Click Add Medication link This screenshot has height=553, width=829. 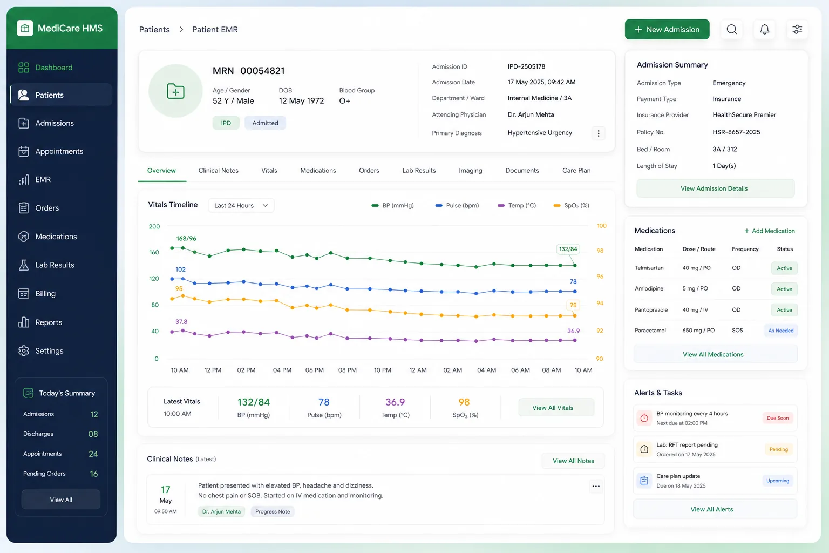[770, 231]
